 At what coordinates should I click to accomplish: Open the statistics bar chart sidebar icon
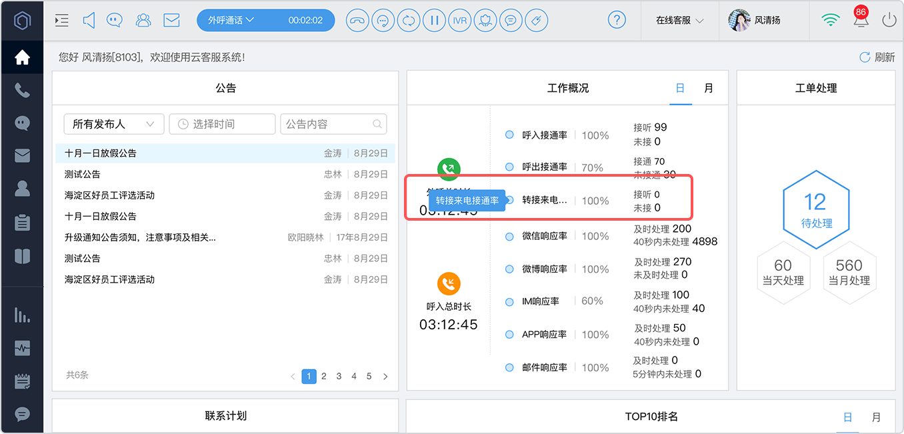22,315
